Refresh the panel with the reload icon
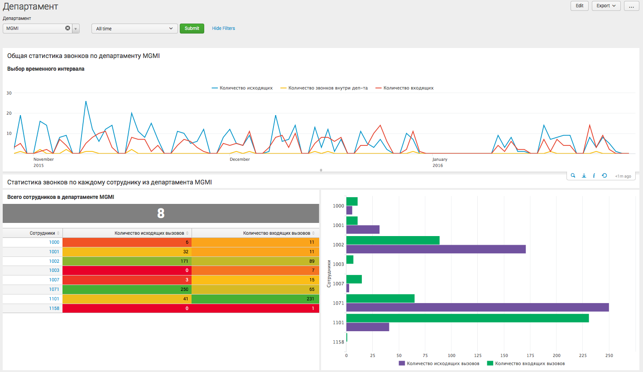Viewport: 643px width, 372px height. click(x=604, y=175)
